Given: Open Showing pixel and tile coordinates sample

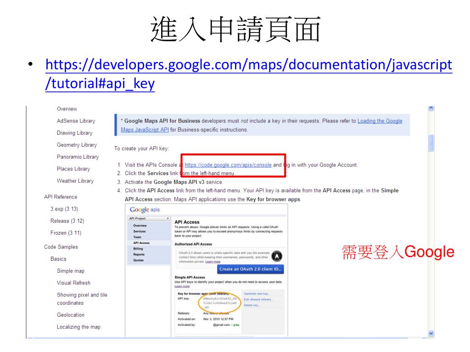Looking at the screenshot, I should 82,299.
